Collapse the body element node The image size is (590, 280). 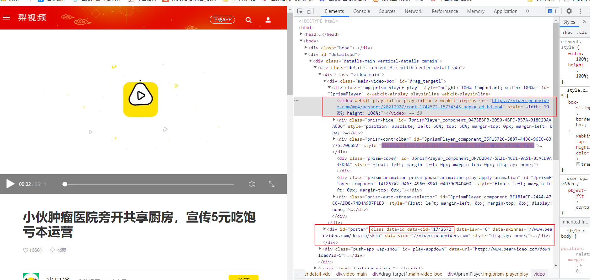tap(301, 41)
